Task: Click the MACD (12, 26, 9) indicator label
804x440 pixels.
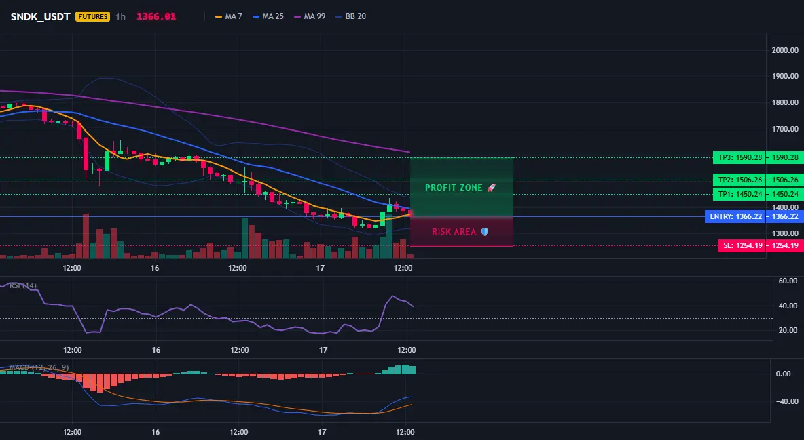Action: (39, 367)
